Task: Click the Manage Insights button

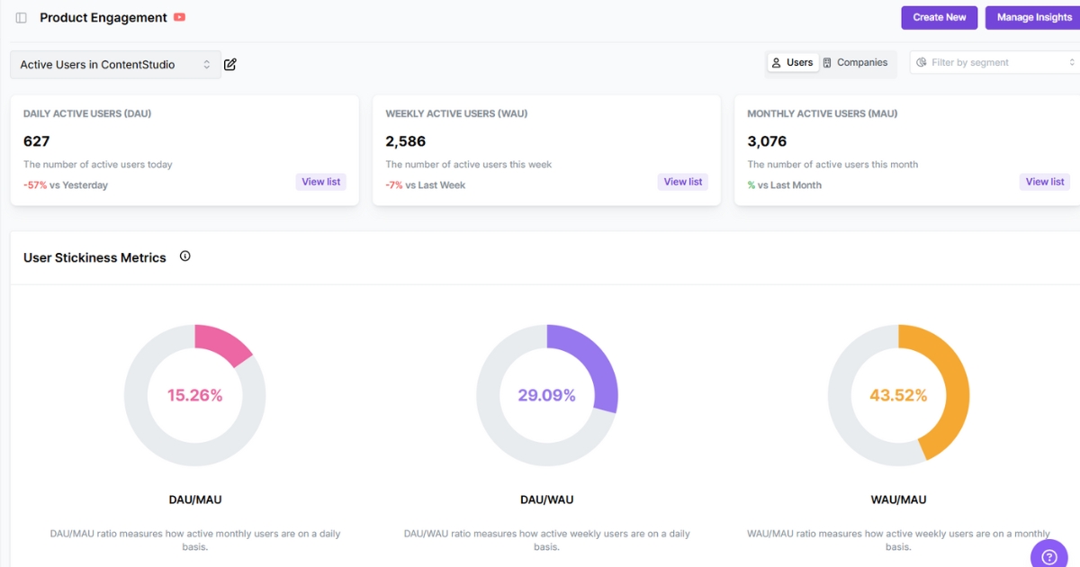Action: (1034, 17)
